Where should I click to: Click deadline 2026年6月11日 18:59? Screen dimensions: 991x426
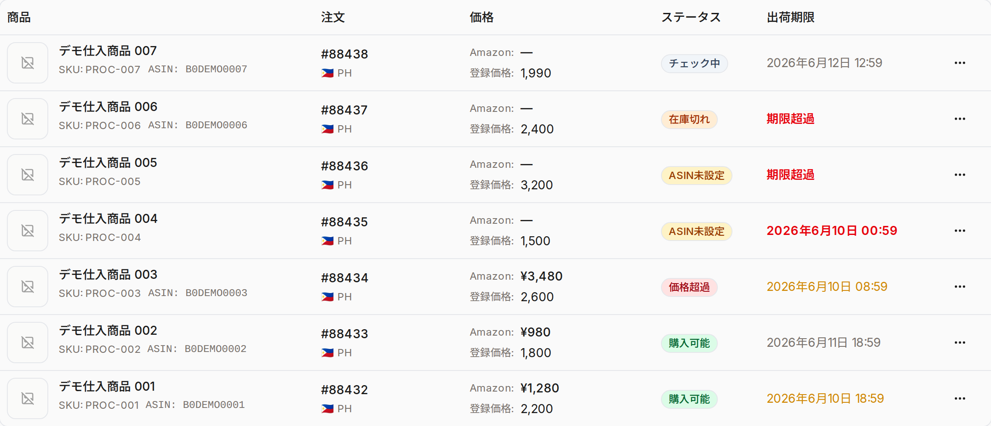click(x=824, y=343)
